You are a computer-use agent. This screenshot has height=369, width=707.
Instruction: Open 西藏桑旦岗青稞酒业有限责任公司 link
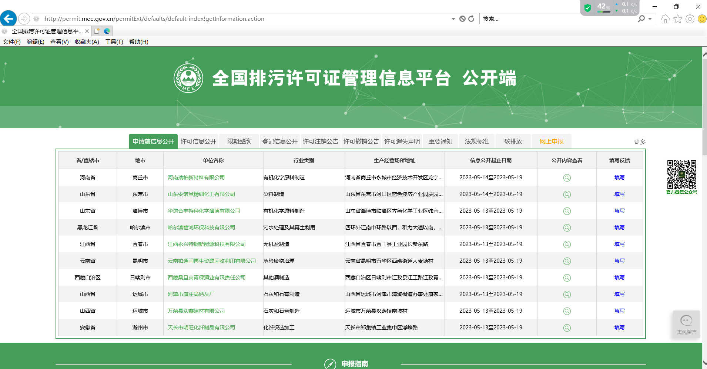coord(207,277)
